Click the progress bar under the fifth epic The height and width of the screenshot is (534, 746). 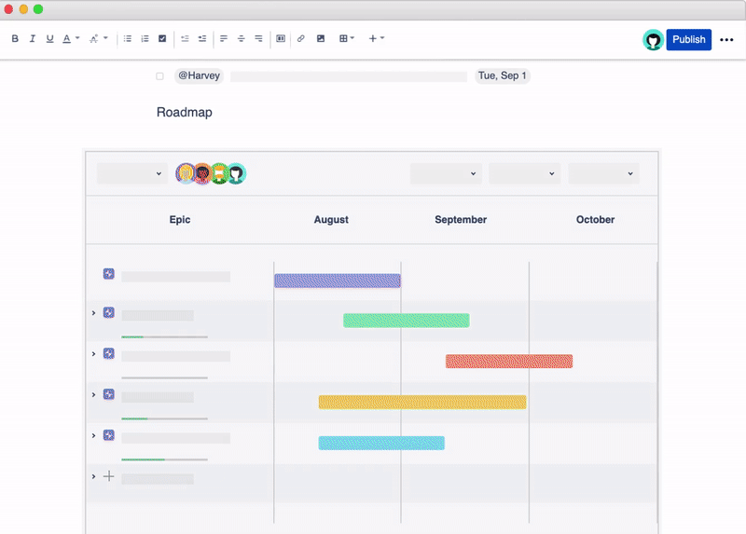click(x=165, y=459)
